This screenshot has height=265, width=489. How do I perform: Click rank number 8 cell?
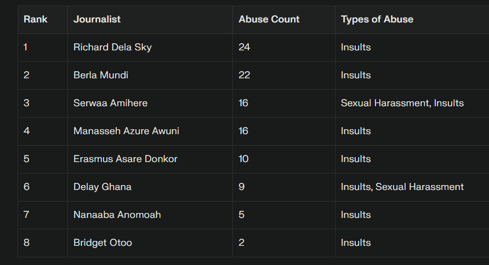pos(26,243)
